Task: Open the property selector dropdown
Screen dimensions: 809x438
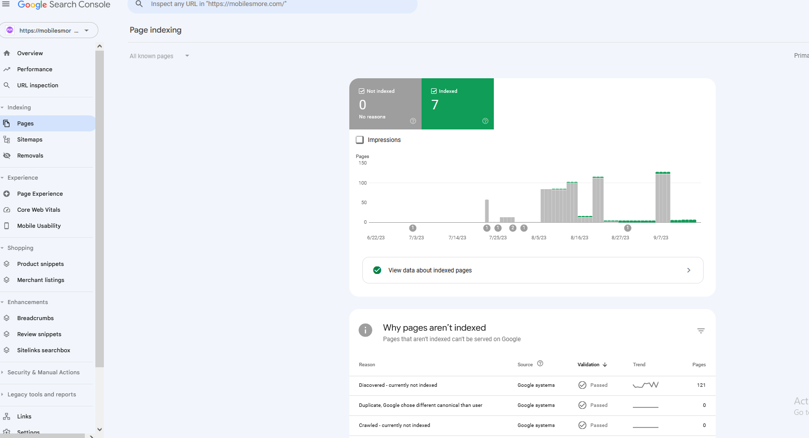Action: 49,30
